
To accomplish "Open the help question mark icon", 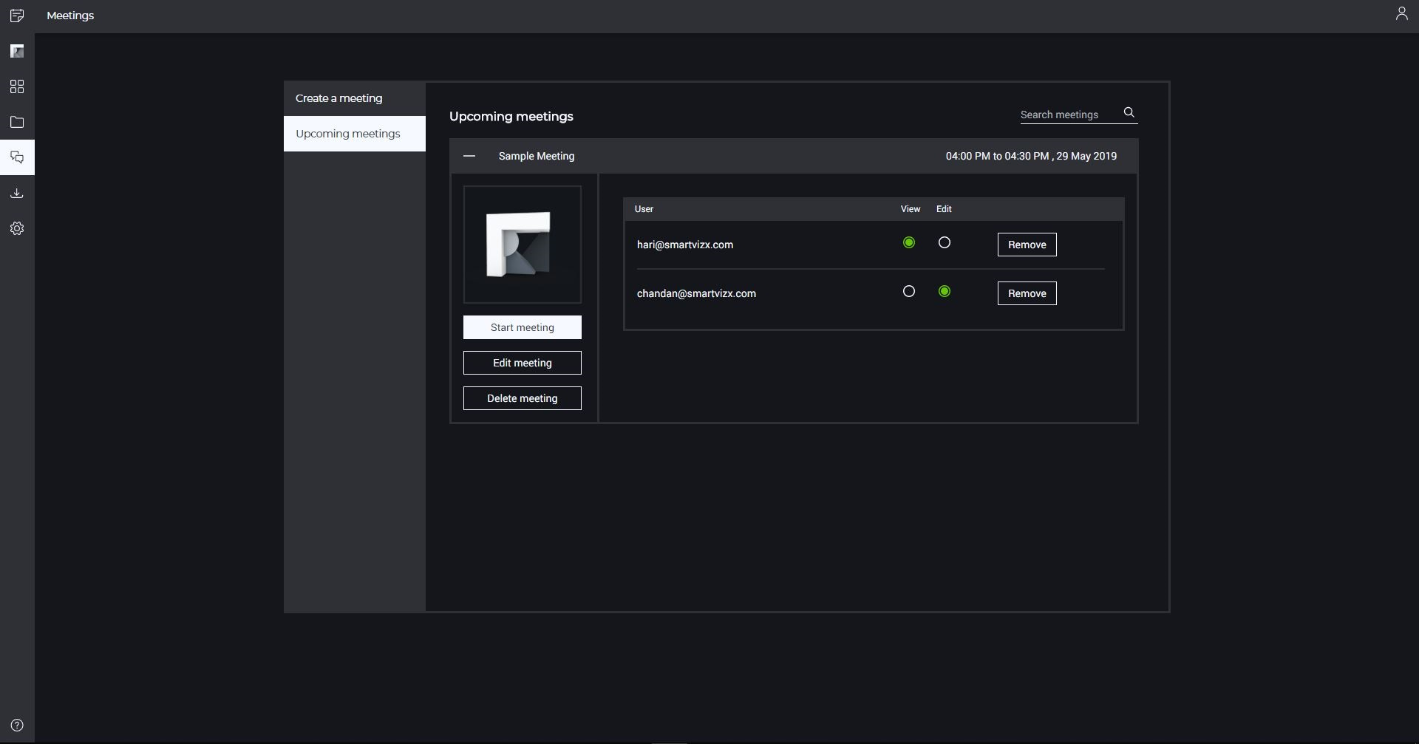I will click(x=17, y=725).
